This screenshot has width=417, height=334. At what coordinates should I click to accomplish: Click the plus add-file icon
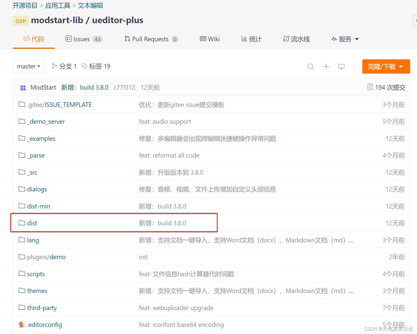click(x=326, y=67)
